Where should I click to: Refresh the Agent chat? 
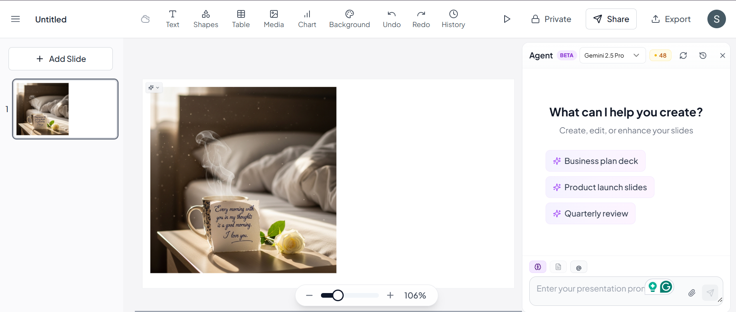click(683, 55)
